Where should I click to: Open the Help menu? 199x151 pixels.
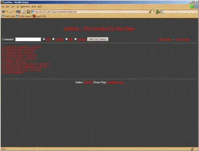coord(40,7)
